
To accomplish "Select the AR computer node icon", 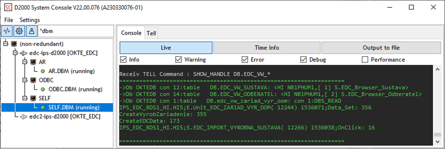I will 33,62.
